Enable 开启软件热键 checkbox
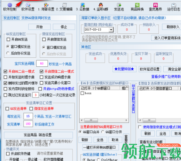This screenshot has height=161, width=181. pos(8,154)
